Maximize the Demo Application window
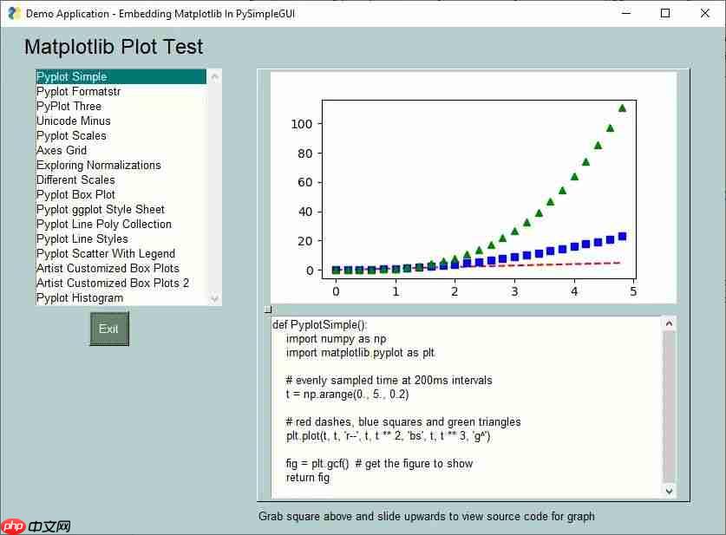The image size is (726, 535). 665,13
